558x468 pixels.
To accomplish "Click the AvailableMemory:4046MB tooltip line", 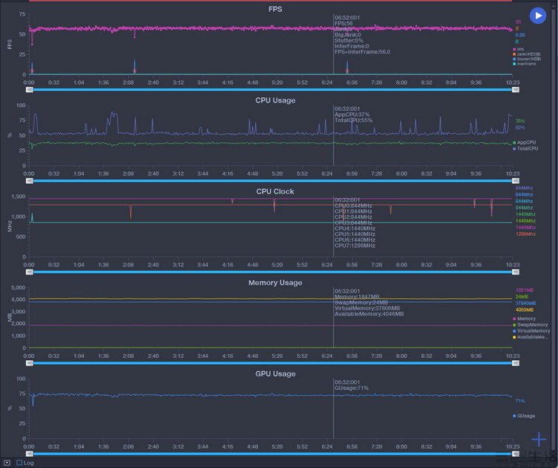I will [x=369, y=314].
